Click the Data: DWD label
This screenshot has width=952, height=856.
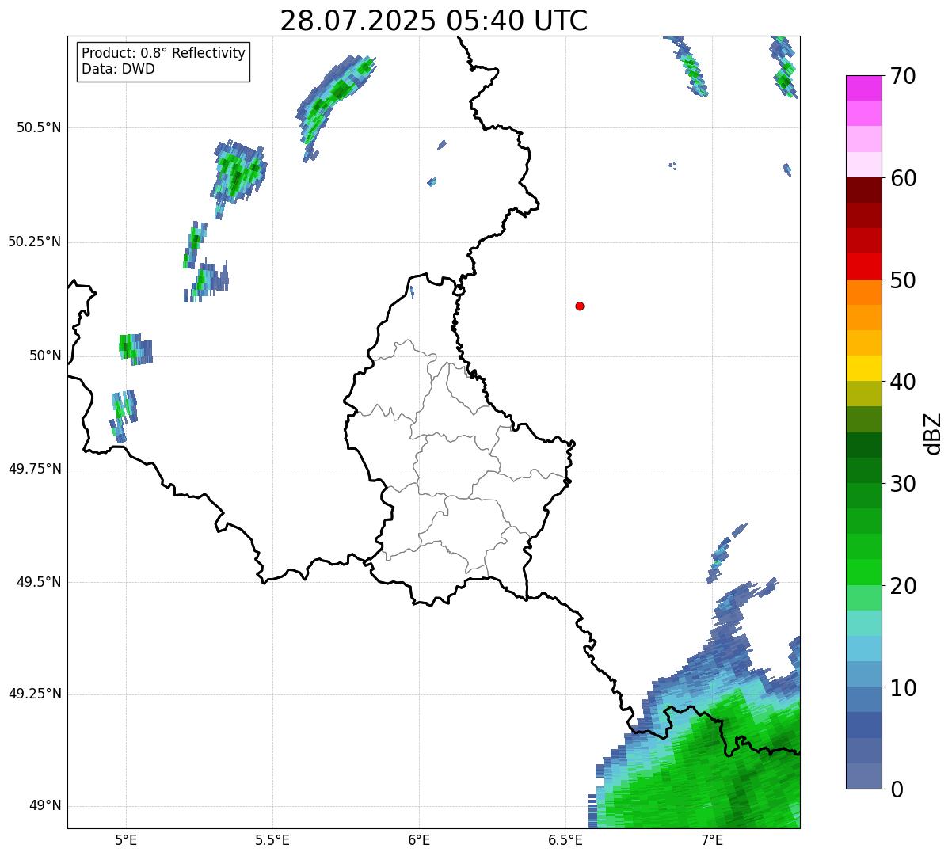point(118,69)
